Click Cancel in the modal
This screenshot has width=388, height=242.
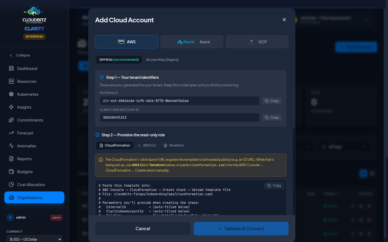point(143,229)
